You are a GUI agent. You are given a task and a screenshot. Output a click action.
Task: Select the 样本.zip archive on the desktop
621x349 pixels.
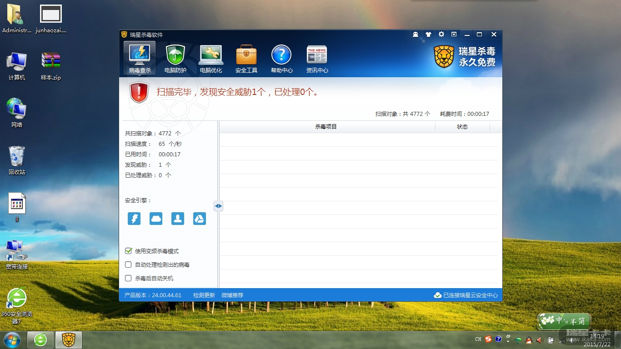click(51, 66)
